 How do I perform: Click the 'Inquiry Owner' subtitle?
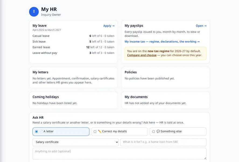tap(51, 15)
